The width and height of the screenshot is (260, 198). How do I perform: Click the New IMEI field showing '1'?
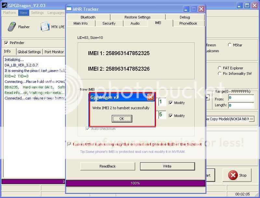point(162,102)
